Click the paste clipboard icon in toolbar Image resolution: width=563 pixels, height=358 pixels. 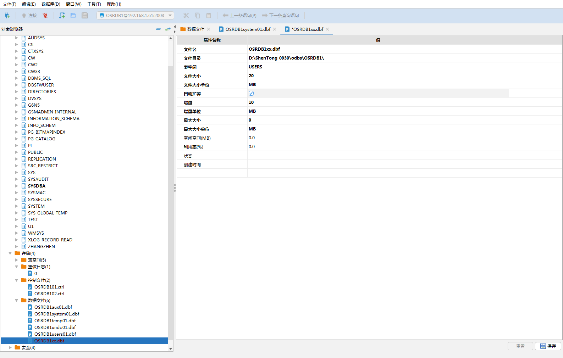(x=209, y=16)
